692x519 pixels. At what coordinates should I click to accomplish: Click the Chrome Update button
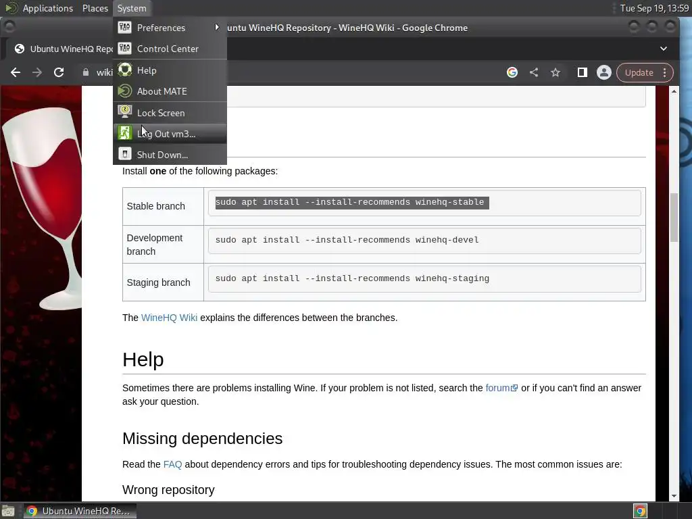[x=639, y=72]
